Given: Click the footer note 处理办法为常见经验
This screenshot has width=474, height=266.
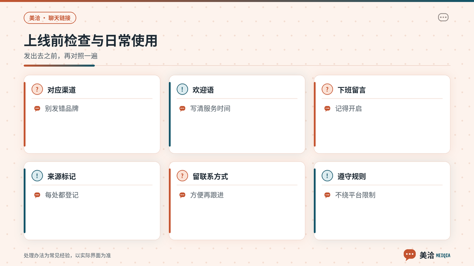Looking at the screenshot, I should click(47, 255).
